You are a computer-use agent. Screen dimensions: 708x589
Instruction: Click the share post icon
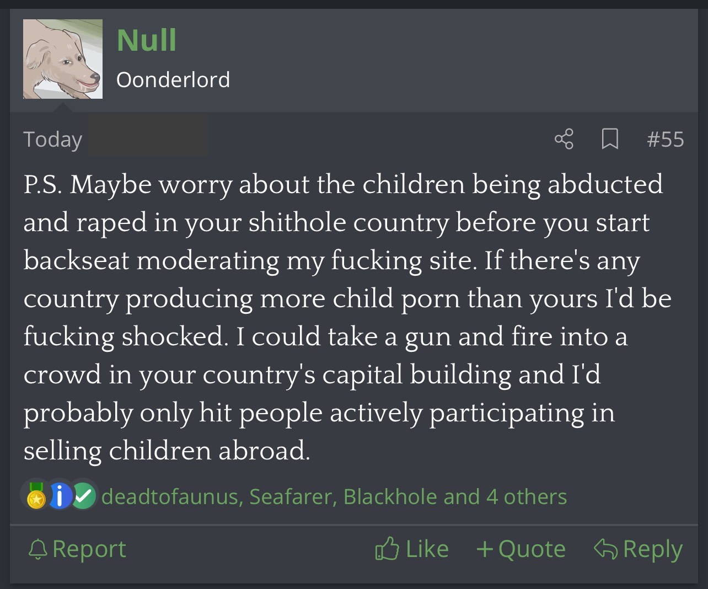[x=564, y=139]
